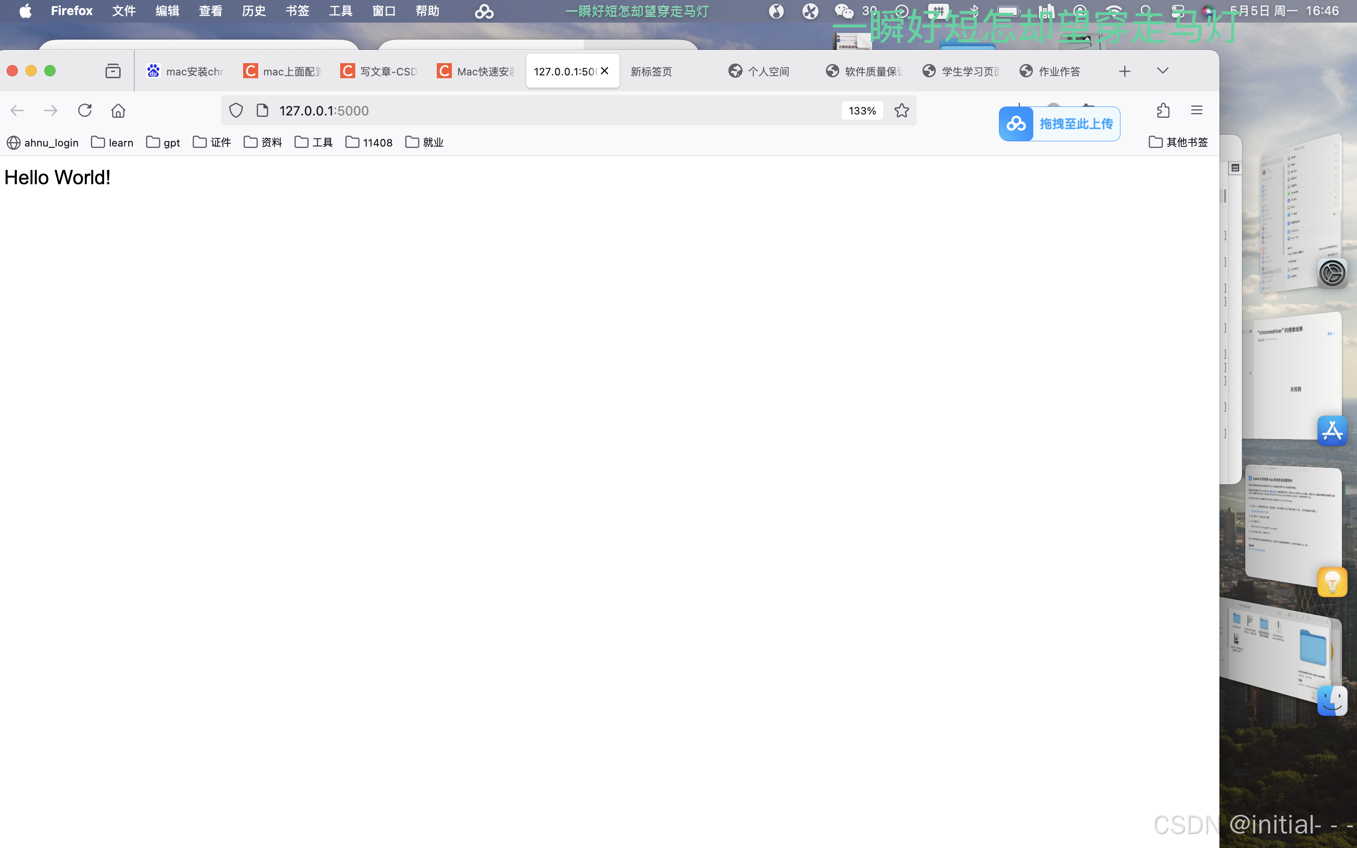1357x848 pixels.
Task: Open Firefox View icon beside the tabs
Action: [x=113, y=71]
